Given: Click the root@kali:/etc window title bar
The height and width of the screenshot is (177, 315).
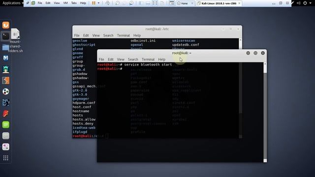Looking at the screenshot, I should pyautogui.click(x=157, y=29).
